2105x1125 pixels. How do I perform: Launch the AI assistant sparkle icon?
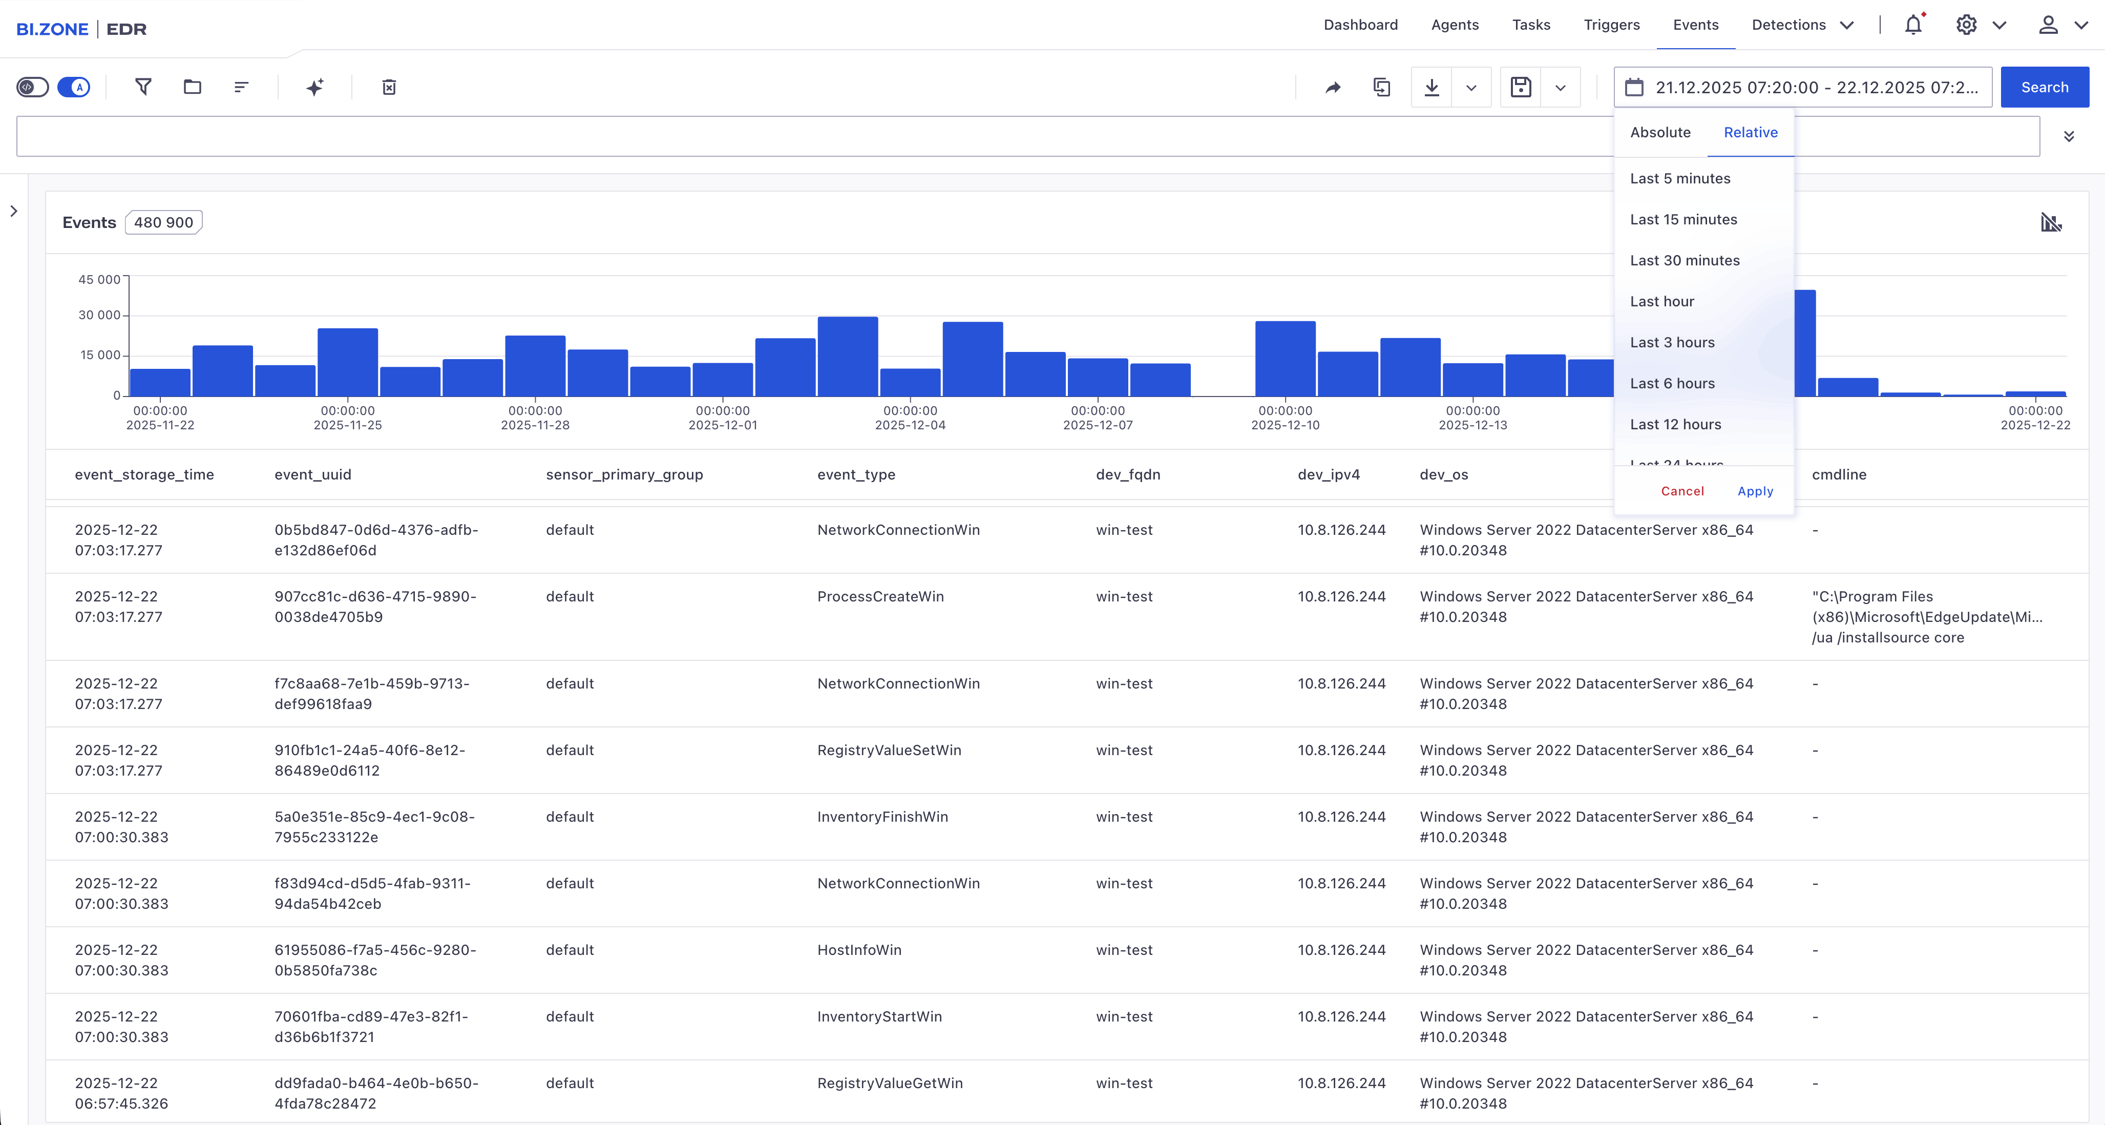point(314,88)
